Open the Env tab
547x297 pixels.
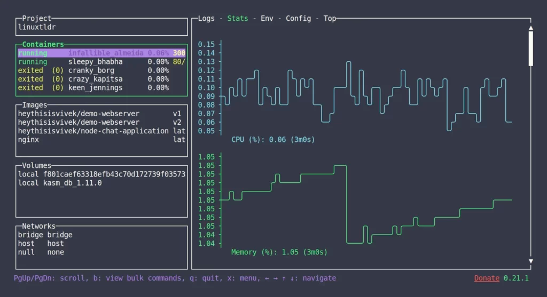pos(267,19)
